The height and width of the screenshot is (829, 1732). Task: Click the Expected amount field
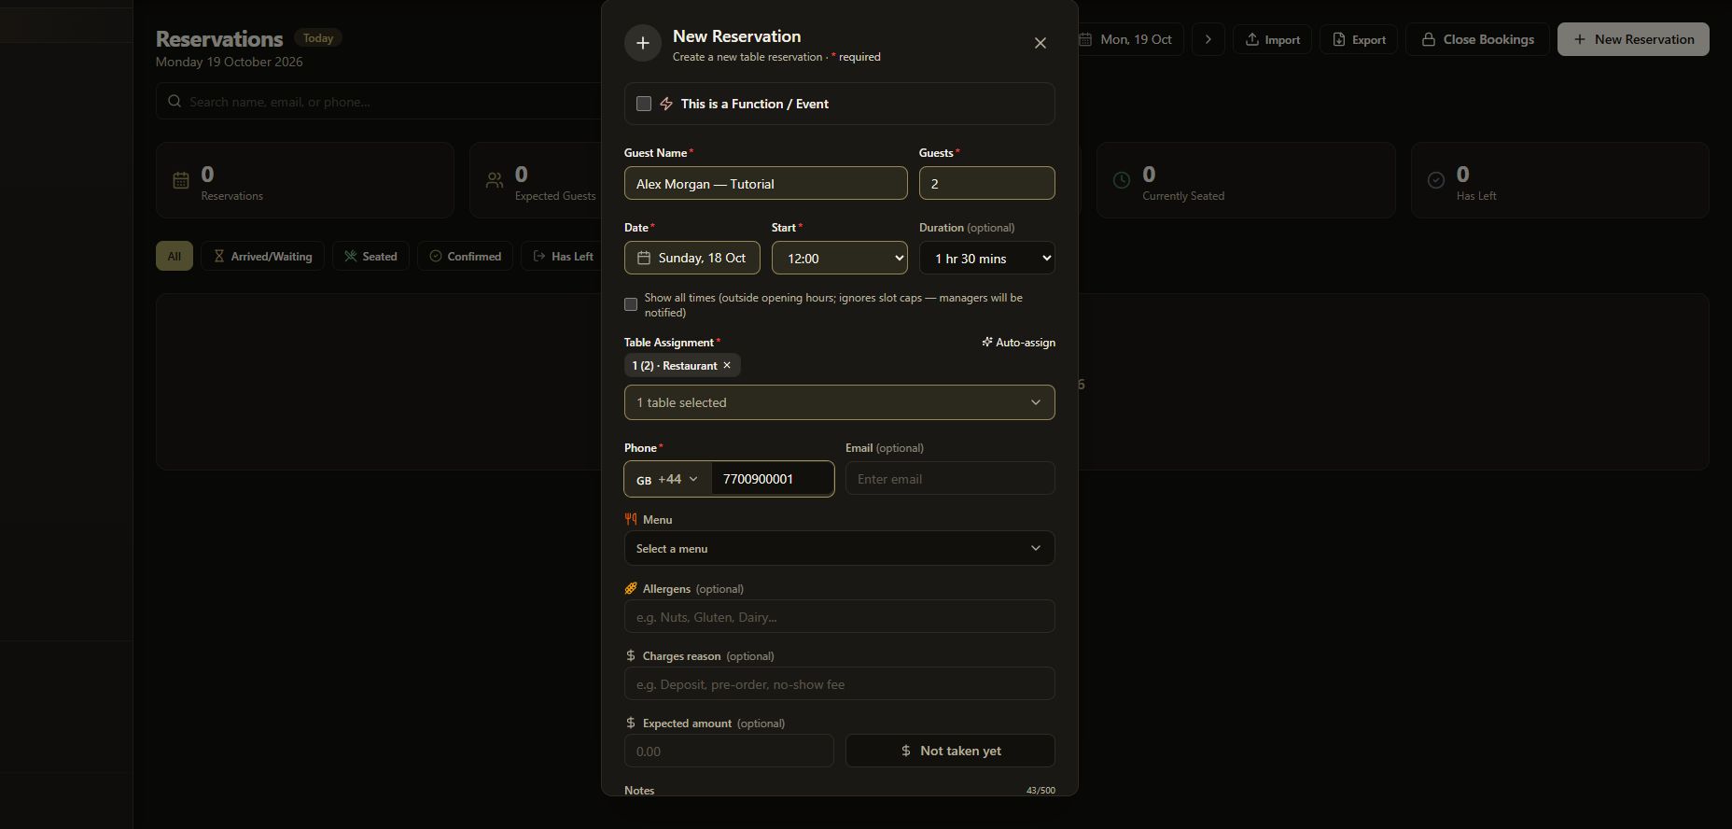click(729, 751)
